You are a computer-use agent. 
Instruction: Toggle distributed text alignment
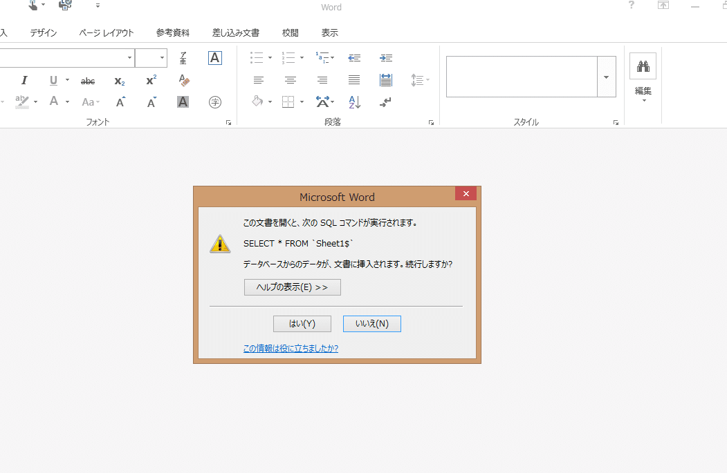(386, 79)
